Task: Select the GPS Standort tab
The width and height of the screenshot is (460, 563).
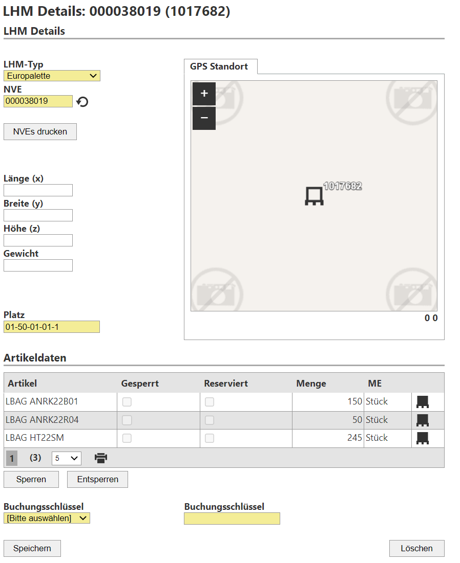Action: tap(219, 66)
